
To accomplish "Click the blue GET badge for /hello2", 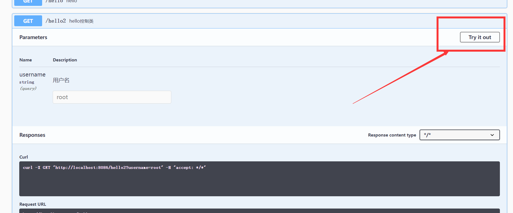I will pos(28,21).
